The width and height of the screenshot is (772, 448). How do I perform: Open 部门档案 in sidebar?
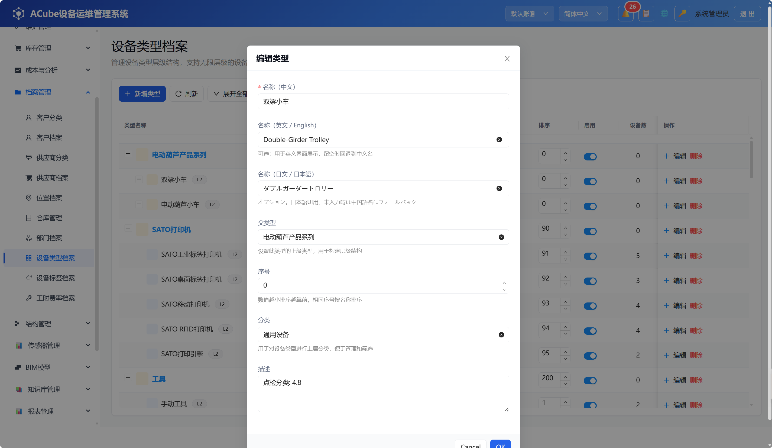pyautogui.click(x=49, y=238)
